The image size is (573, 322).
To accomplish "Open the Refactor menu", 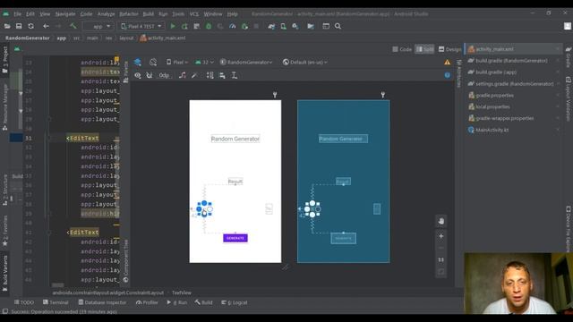I will coord(129,14).
